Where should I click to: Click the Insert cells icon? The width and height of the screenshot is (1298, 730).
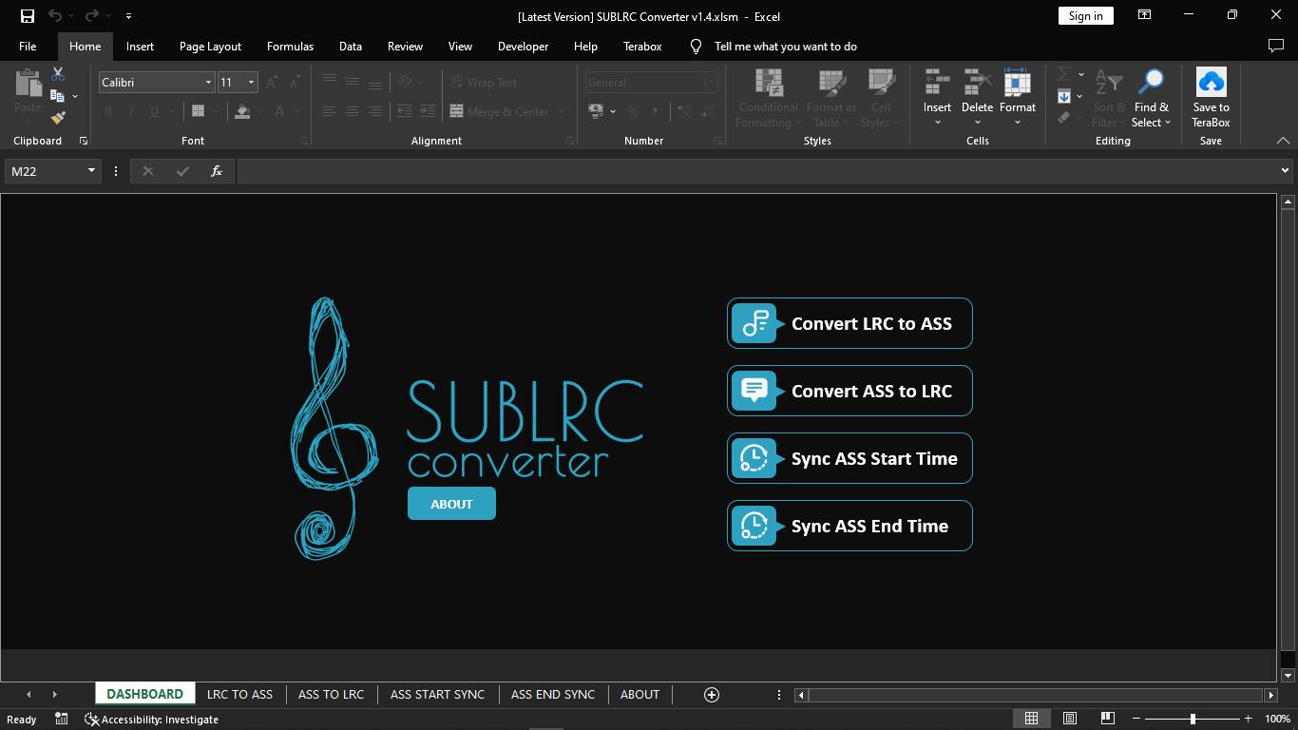click(x=937, y=83)
